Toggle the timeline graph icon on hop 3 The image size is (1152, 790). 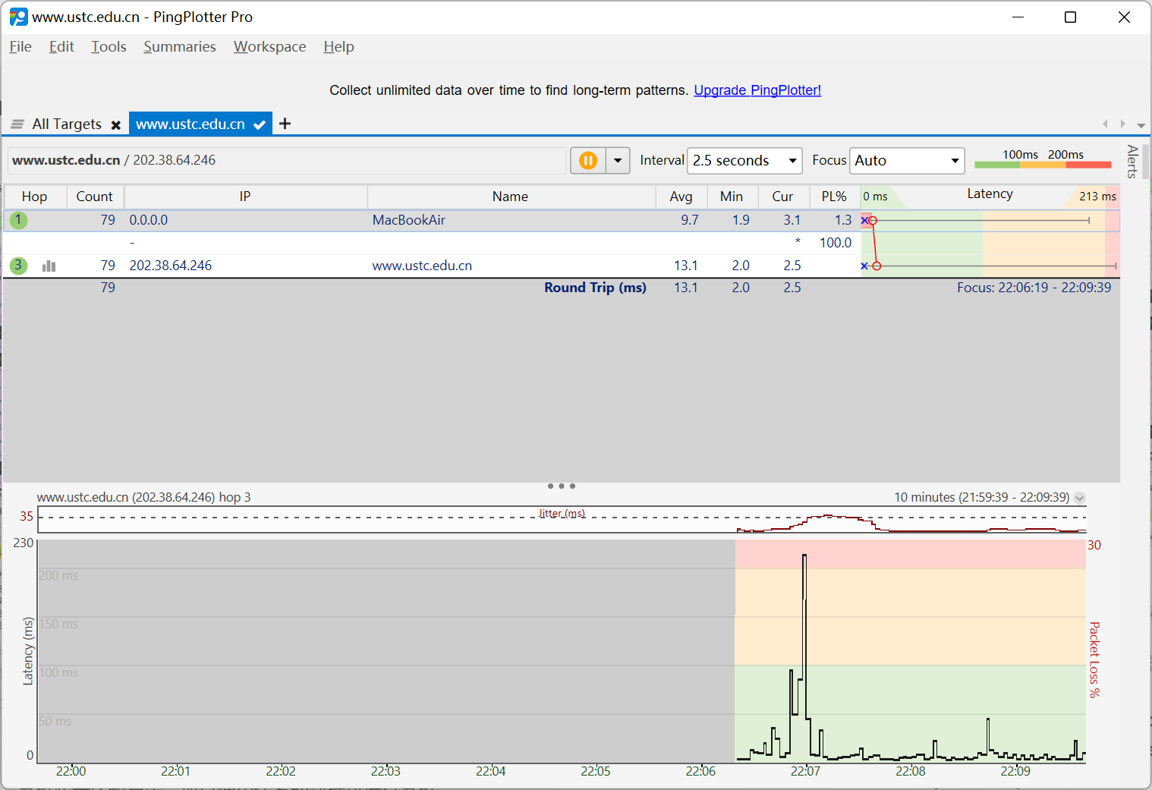pos(48,266)
